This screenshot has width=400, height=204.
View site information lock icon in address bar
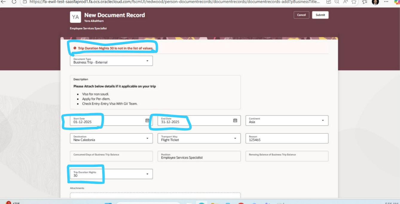tap(25, 2)
